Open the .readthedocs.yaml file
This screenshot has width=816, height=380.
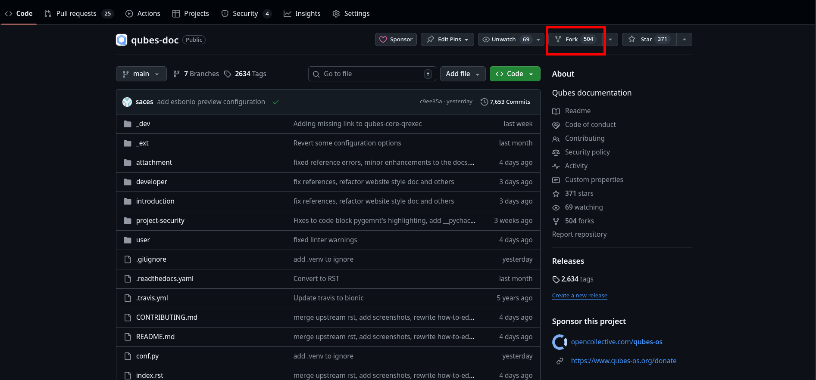click(165, 279)
